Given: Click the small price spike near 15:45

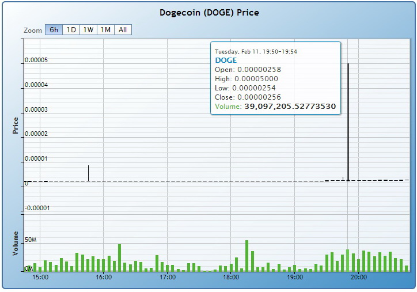Looking at the screenshot, I should 88,173.
